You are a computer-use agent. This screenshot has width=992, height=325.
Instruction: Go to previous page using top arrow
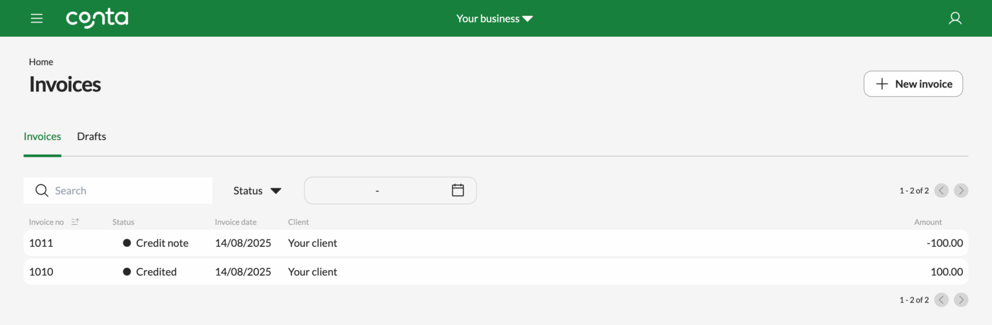[x=942, y=190]
